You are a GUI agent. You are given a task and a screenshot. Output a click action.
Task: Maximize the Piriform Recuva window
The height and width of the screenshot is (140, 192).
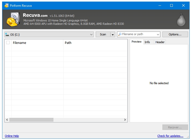(x=172, y=5)
